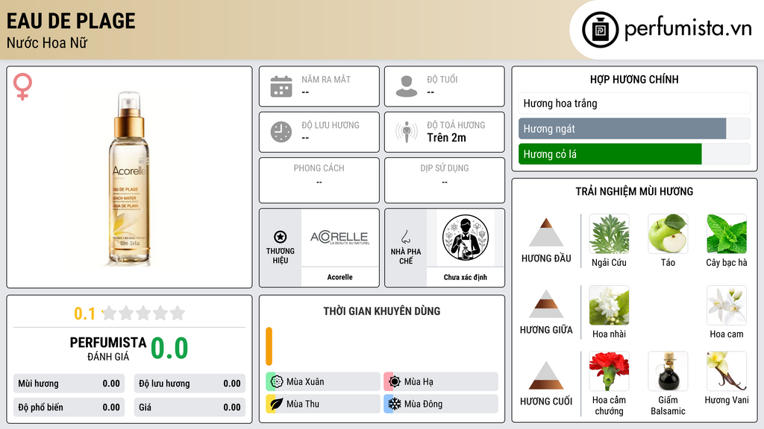Click the Giá 0.00 score

(x=190, y=407)
